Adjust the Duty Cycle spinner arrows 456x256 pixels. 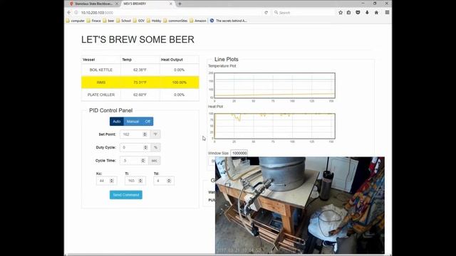(145, 147)
